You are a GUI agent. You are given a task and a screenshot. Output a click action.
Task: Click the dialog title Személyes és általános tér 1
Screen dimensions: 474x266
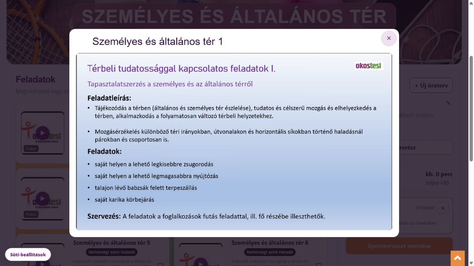tap(158, 41)
